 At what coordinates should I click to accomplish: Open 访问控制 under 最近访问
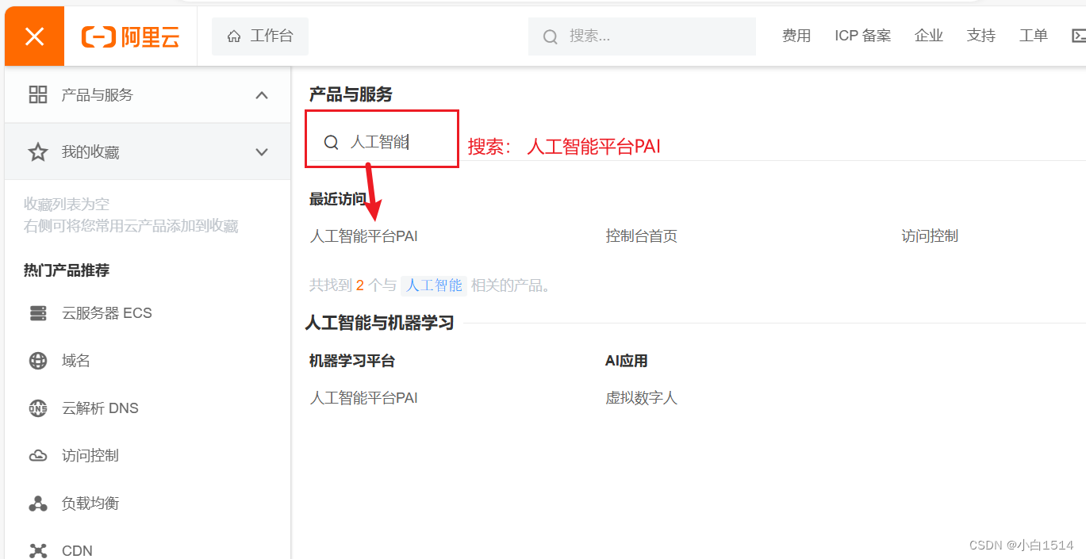pos(930,236)
